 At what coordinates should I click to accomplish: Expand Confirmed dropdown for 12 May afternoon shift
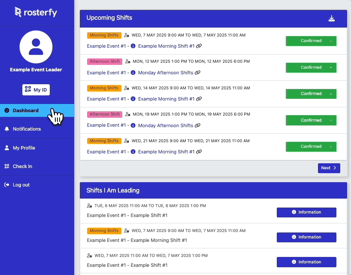(x=331, y=67)
